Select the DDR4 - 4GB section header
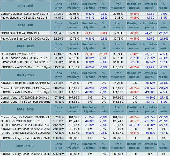Viewport: 170px width, 156px height. click(25, 6)
